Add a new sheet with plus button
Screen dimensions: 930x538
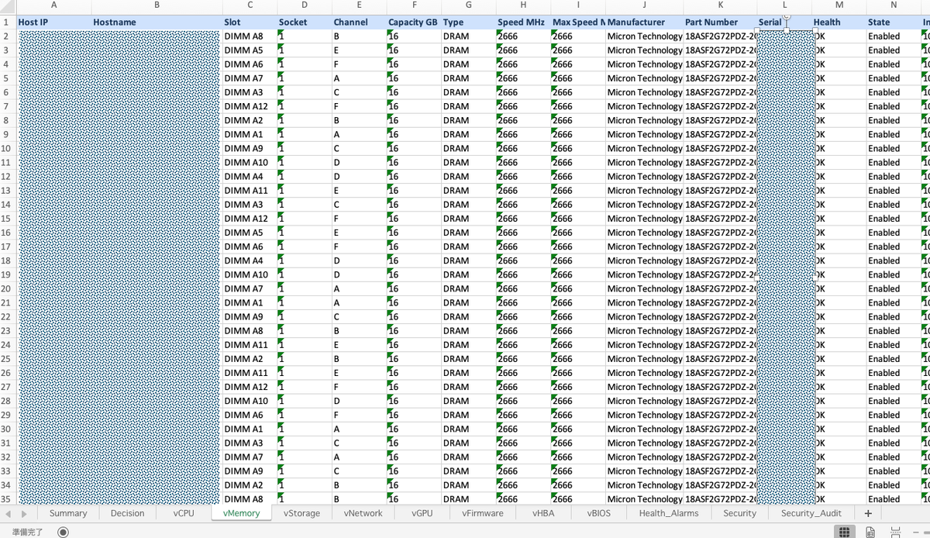coord(868,513)
